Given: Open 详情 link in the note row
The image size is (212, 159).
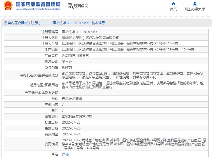Looking at the screenshot, I should 65,155.
